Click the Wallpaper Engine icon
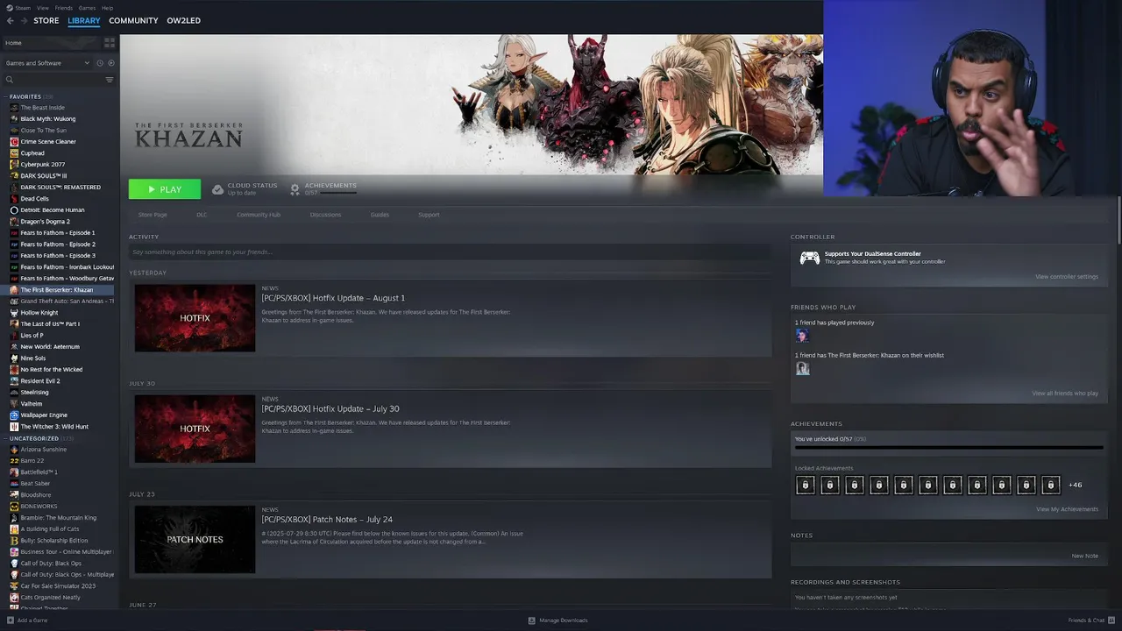This screenshot has width=1122, height=631. click(x=14, y=415)
